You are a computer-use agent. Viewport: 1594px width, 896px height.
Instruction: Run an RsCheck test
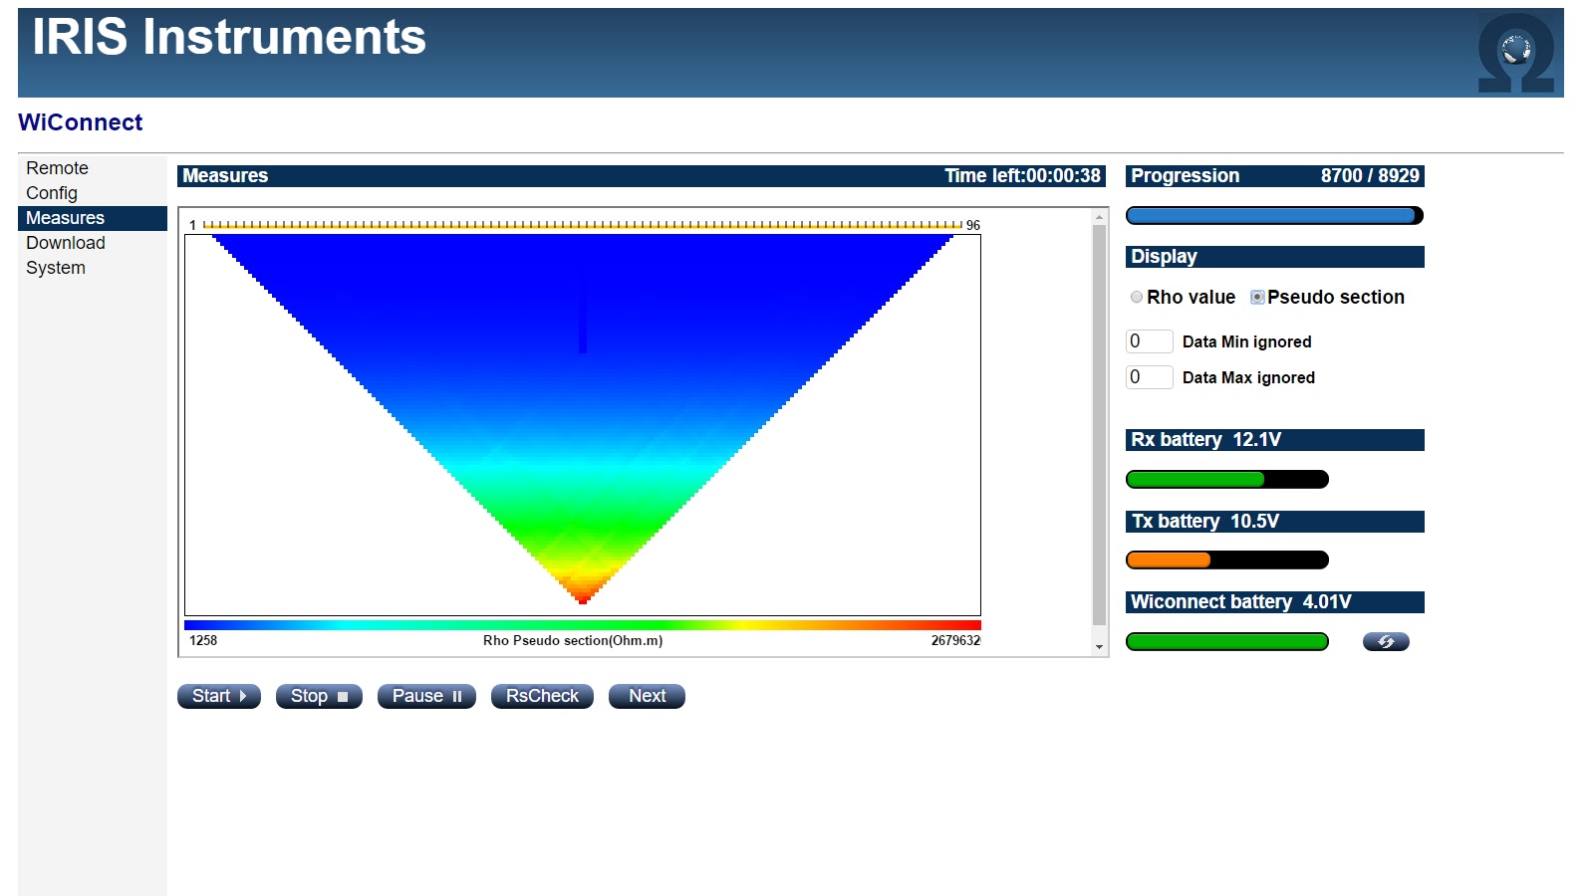click(541, 696)
